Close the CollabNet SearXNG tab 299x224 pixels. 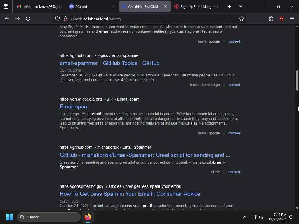(166, 6)
